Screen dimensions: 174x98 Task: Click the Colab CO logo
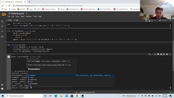pyautogui.click(x=4, y=14)
